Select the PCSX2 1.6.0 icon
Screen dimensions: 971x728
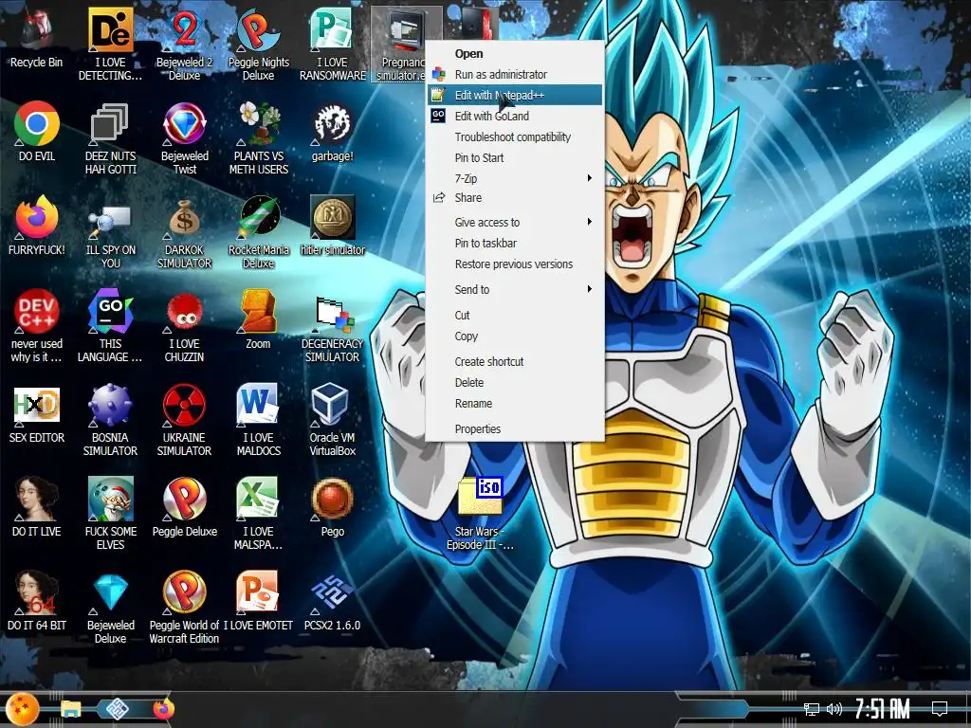point(333,600)
